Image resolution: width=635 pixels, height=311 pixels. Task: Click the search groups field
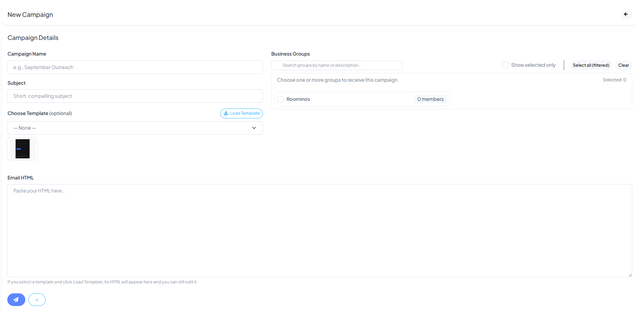337,65
